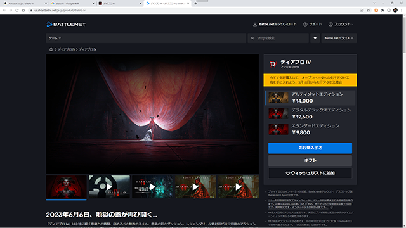Click the Battle.net logo
This screenshot has width=406, height=228.
[x=66, y=24]
